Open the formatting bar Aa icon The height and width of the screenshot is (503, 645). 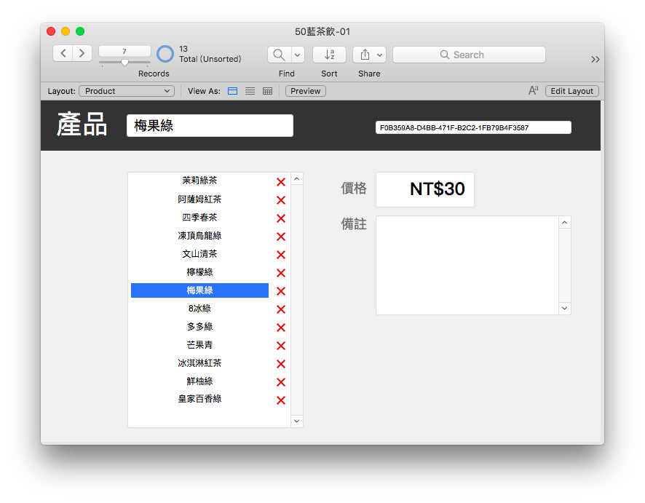pos(533,90)
